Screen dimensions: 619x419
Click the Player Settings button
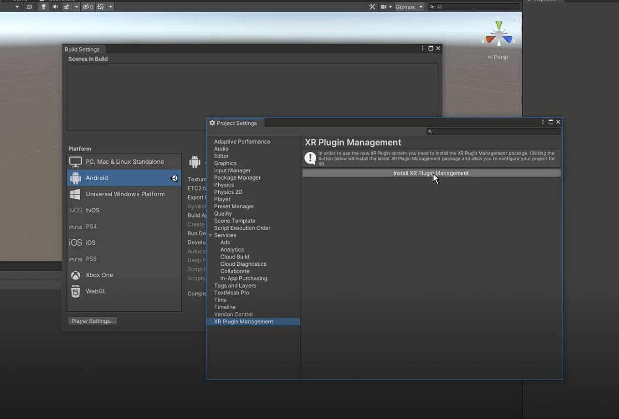92,321
